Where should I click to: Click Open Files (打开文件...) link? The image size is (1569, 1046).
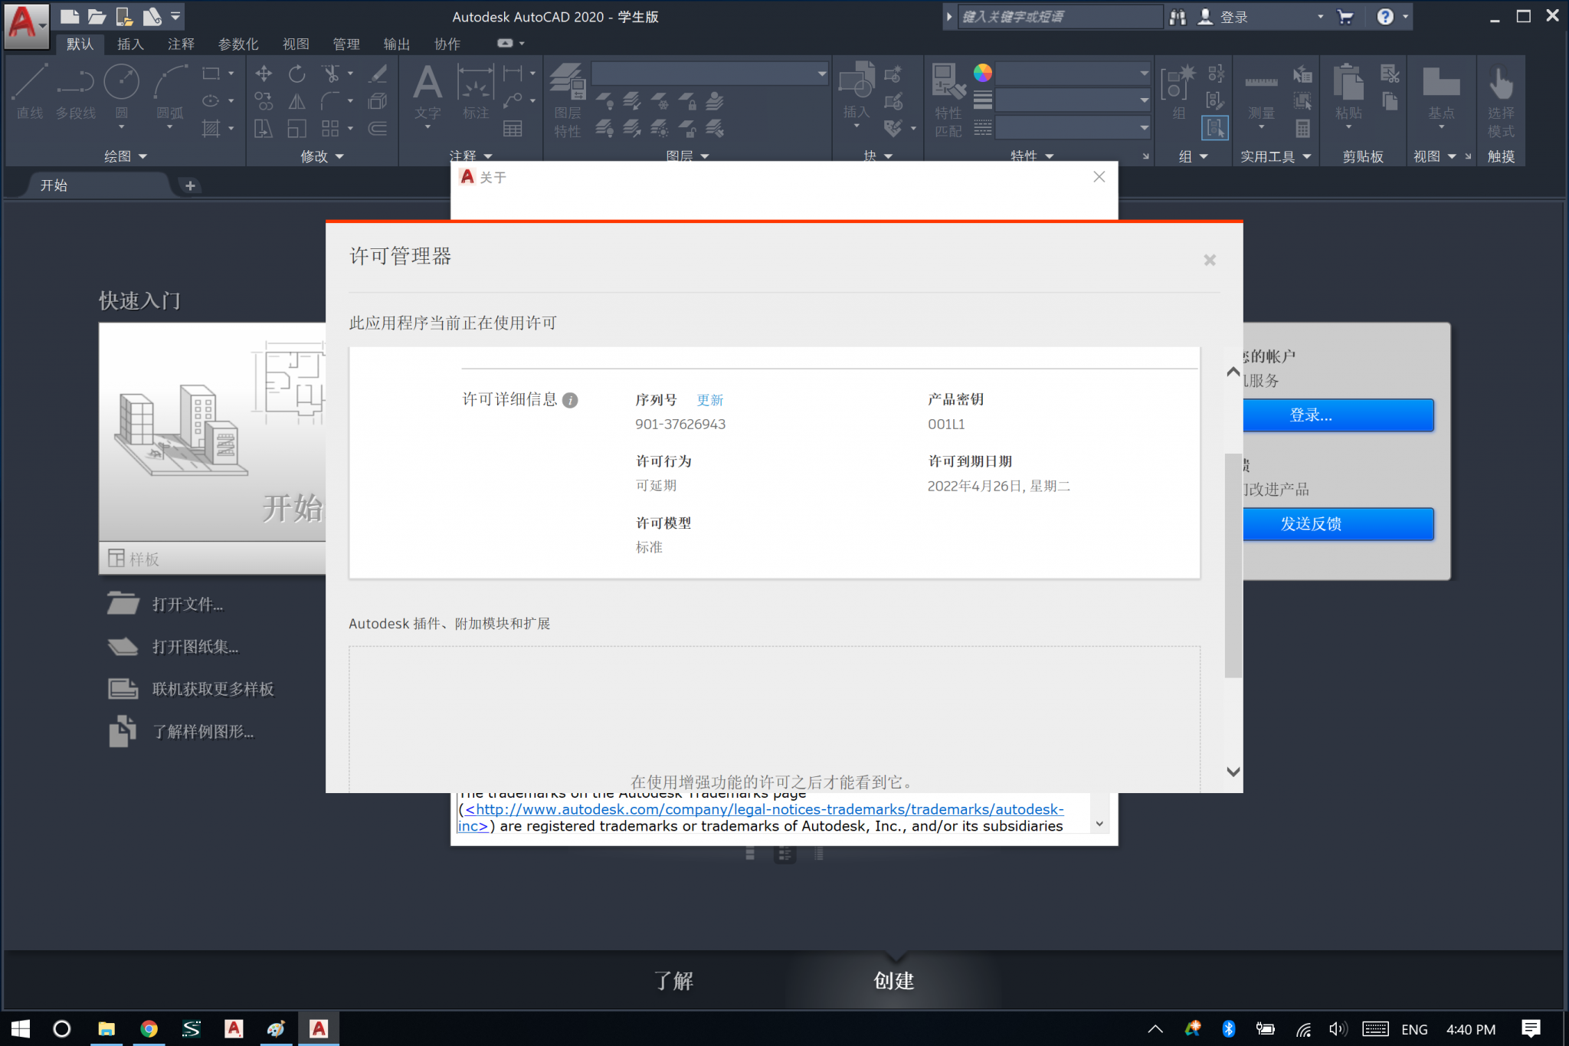point(187,605)
